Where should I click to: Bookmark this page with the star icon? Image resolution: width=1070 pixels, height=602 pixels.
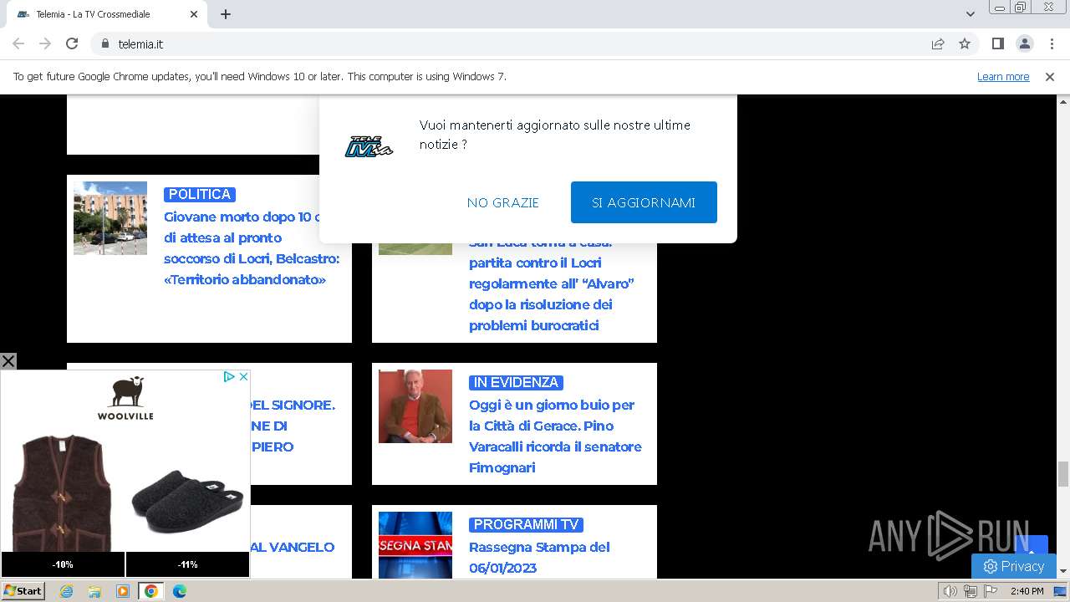[x=965, y=43]
